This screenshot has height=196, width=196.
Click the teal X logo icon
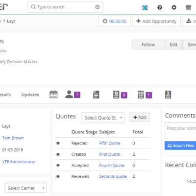[145, 7]
